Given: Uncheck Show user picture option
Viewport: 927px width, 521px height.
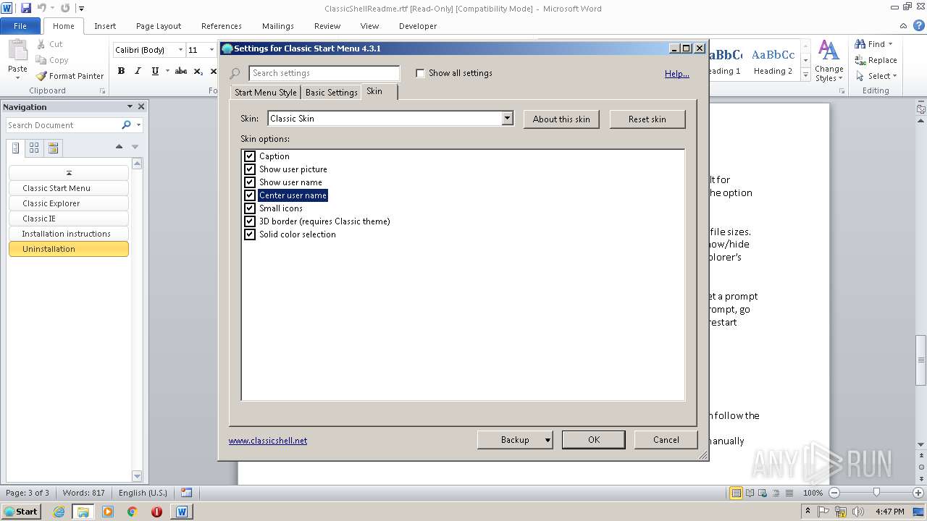Looking at the screenshot, I should [250, 169].
